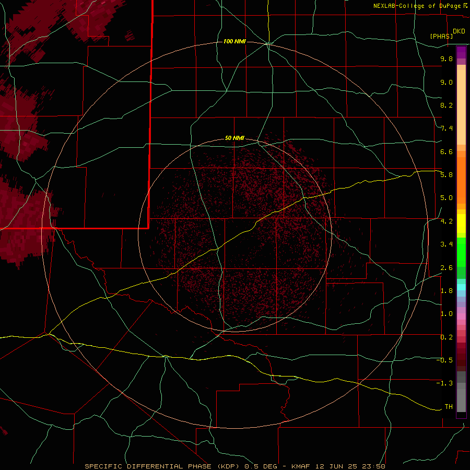Click the bright green segment of the color scale
The height and width of the screenshot is (470, 470).
[x=461, y=252]
